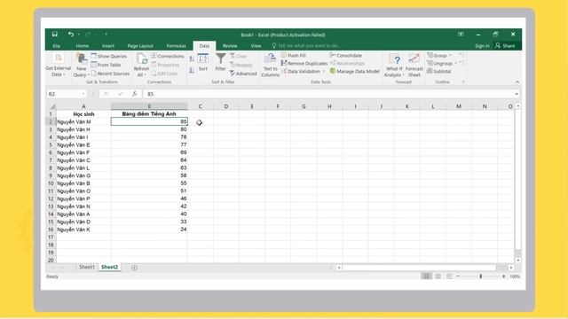Click the Redo arrow icon
The image size is (568, 319).
point(88,34)
